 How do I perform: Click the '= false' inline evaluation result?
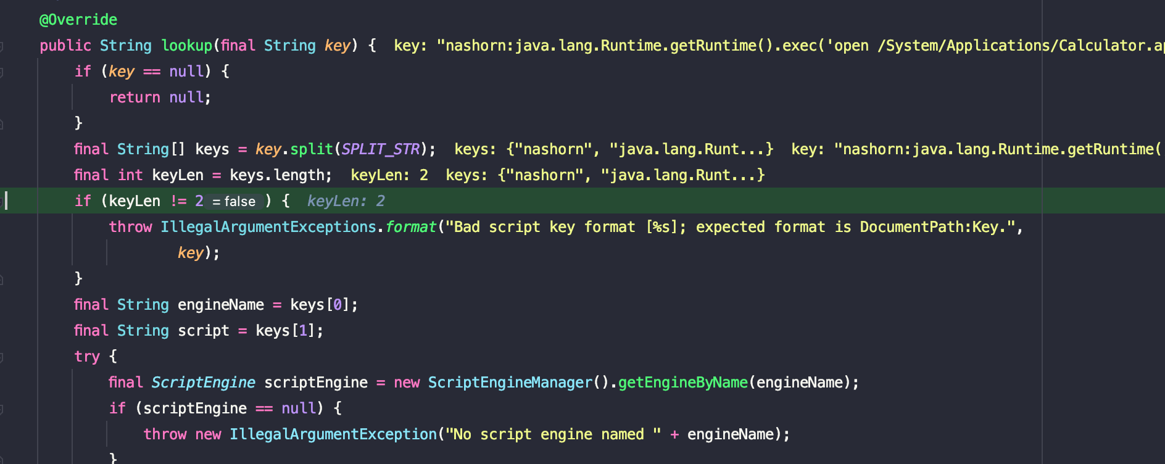click(234, 201)
